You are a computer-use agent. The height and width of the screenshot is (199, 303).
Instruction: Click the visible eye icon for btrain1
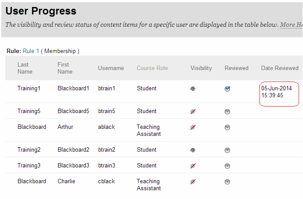(193, 89)
